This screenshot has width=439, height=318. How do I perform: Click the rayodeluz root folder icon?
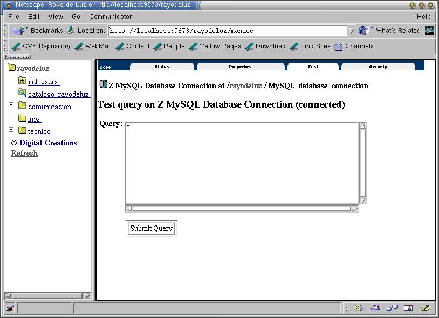tap(11, 67)
